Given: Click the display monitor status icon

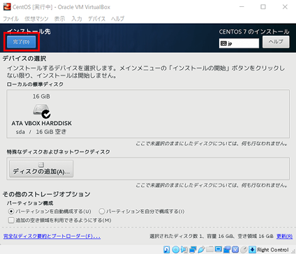Looking at the screenshot, I should (x=219, y=250).
